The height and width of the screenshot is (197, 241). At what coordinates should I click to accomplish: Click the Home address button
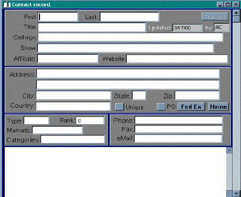click(x=218, y=107)
